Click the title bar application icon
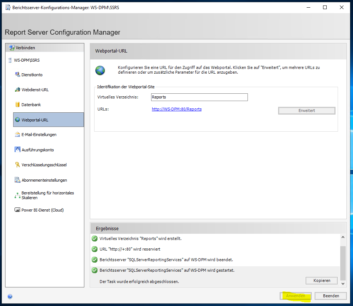 [x=8, y=7]
